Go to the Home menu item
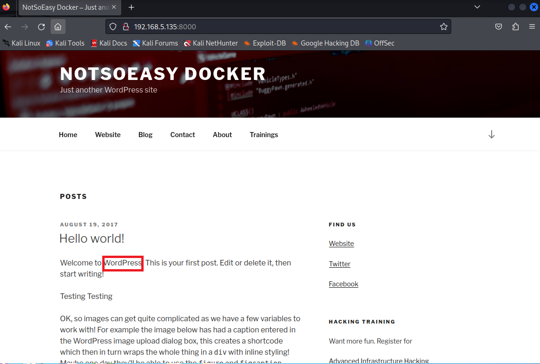The width and height of the screenshot is (540, 364). 68,135
